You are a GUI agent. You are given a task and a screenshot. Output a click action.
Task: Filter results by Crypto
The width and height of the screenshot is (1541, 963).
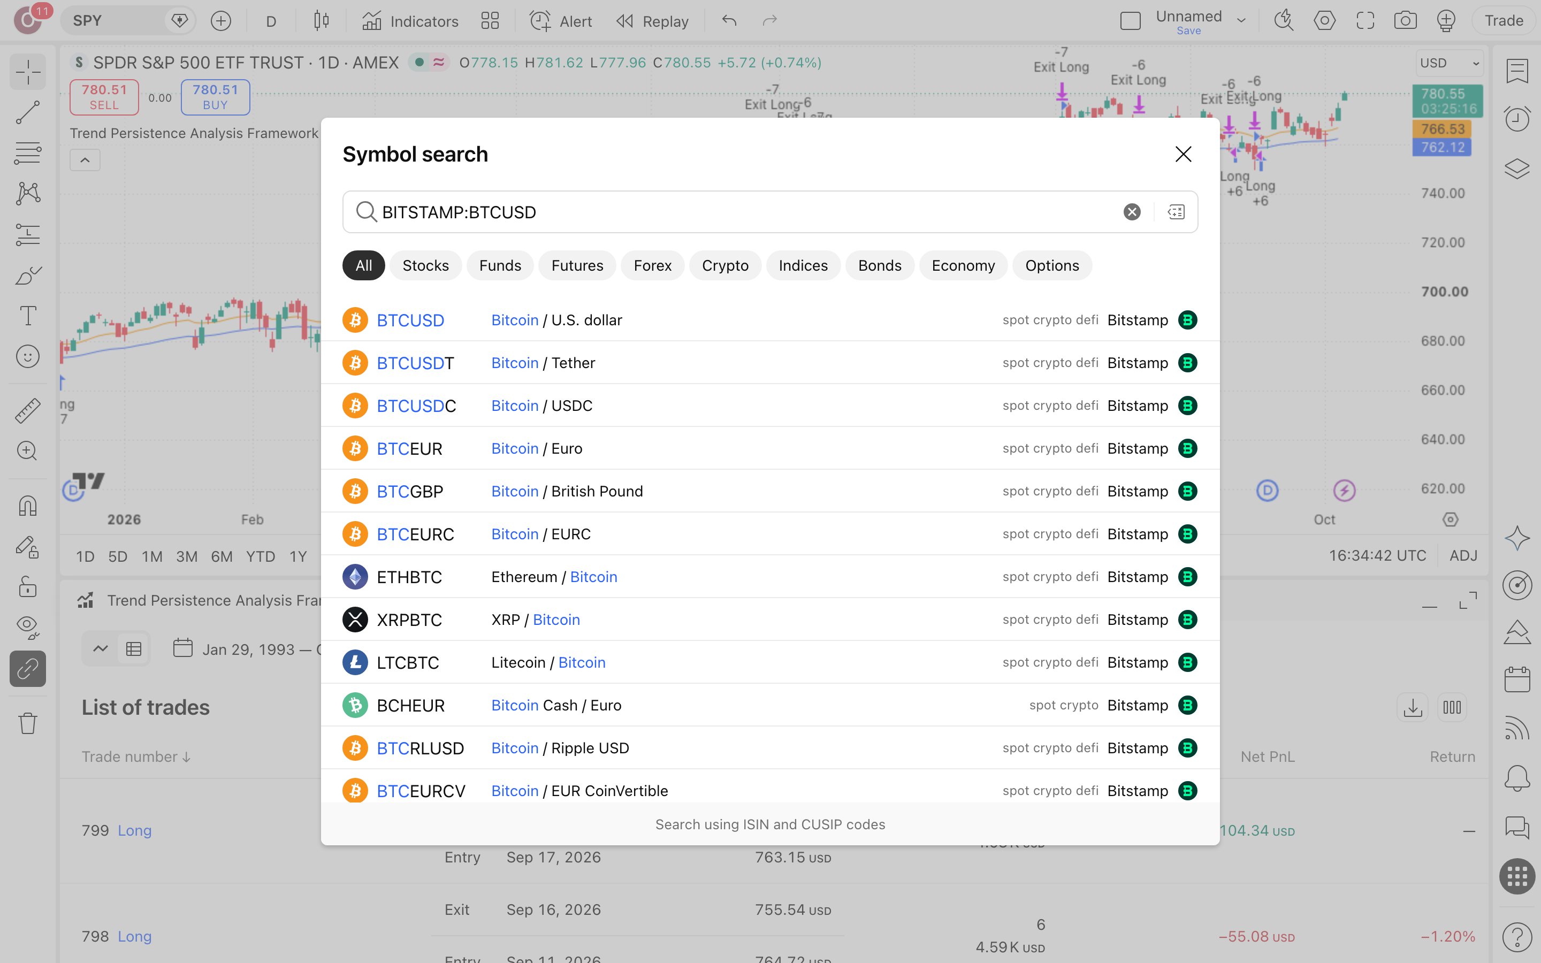pyautogui.click(x=724, y=265)
